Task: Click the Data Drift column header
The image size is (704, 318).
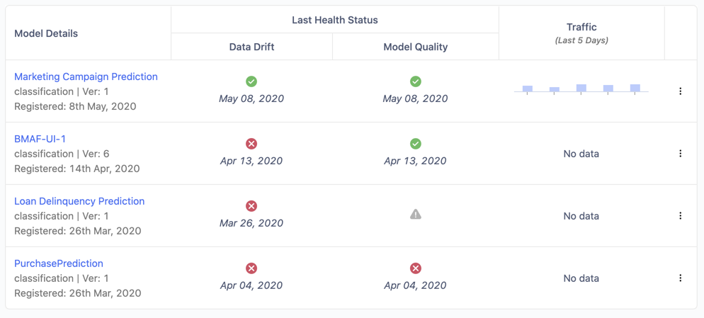Action: (x=251, y=47)
